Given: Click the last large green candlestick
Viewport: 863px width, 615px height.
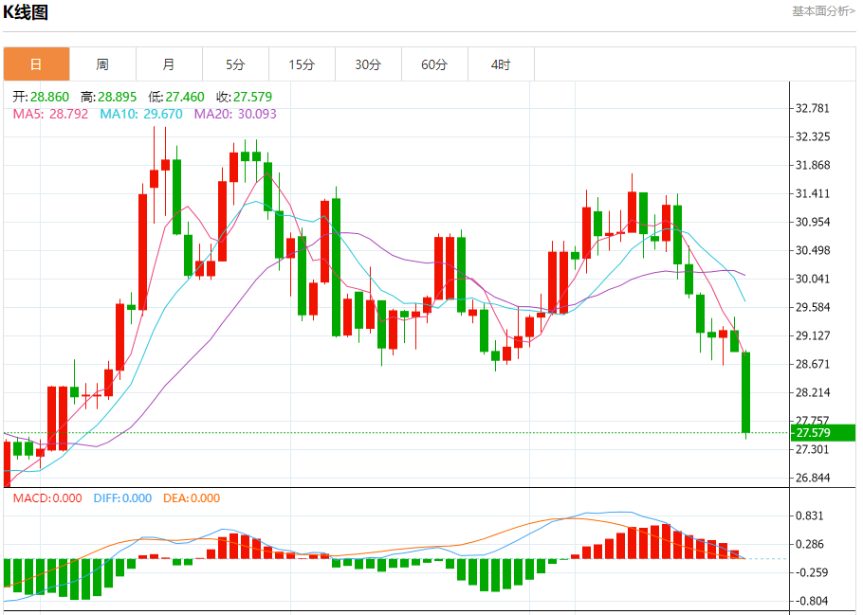Looking at the screenshot, I should pyautogui.click(x=746, y=391).
